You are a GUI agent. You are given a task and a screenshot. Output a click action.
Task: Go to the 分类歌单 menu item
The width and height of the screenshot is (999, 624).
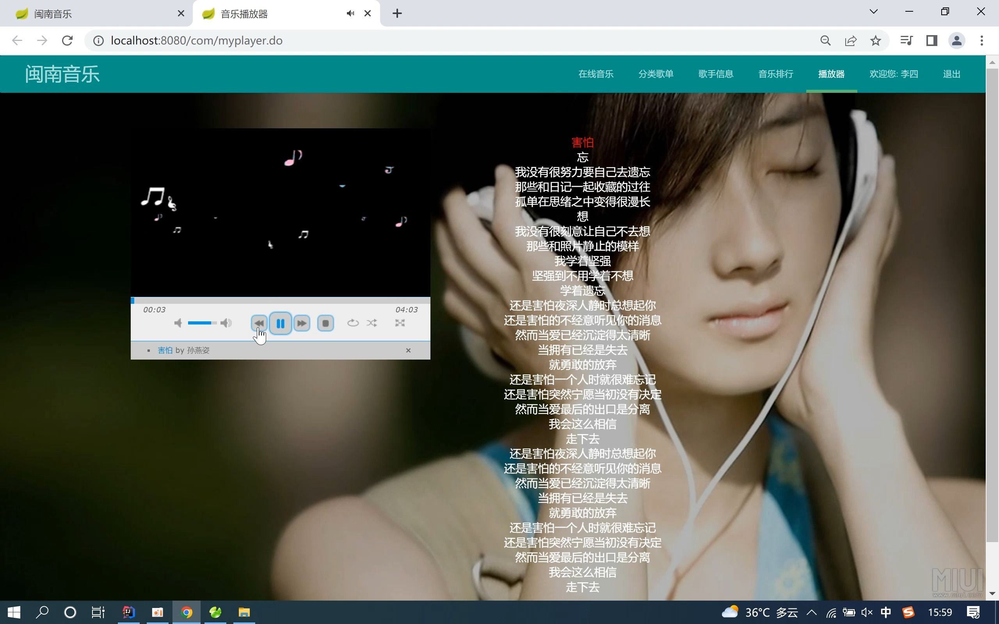(656, 74)
